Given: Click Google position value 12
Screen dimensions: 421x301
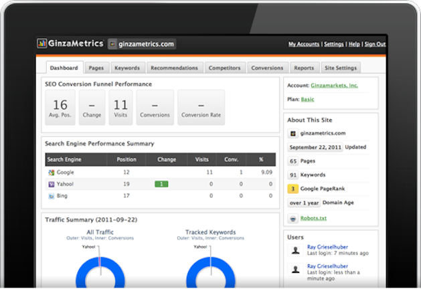Looking at the screenshot, I should 127,172.
